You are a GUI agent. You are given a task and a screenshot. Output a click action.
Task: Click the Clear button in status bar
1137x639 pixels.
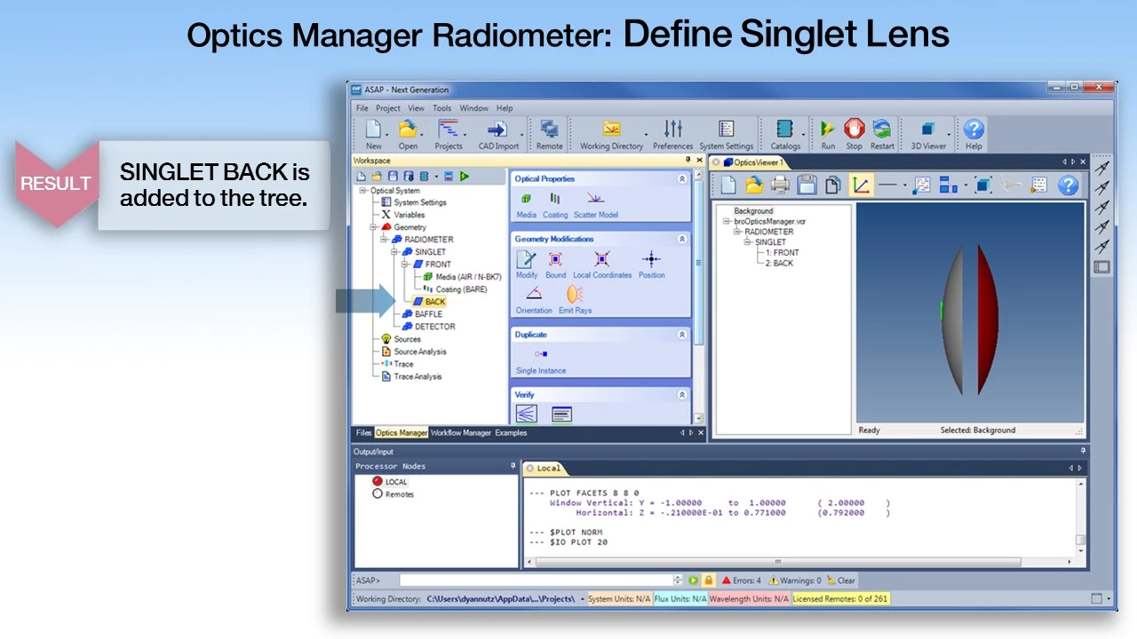click(x=841, y=580)
